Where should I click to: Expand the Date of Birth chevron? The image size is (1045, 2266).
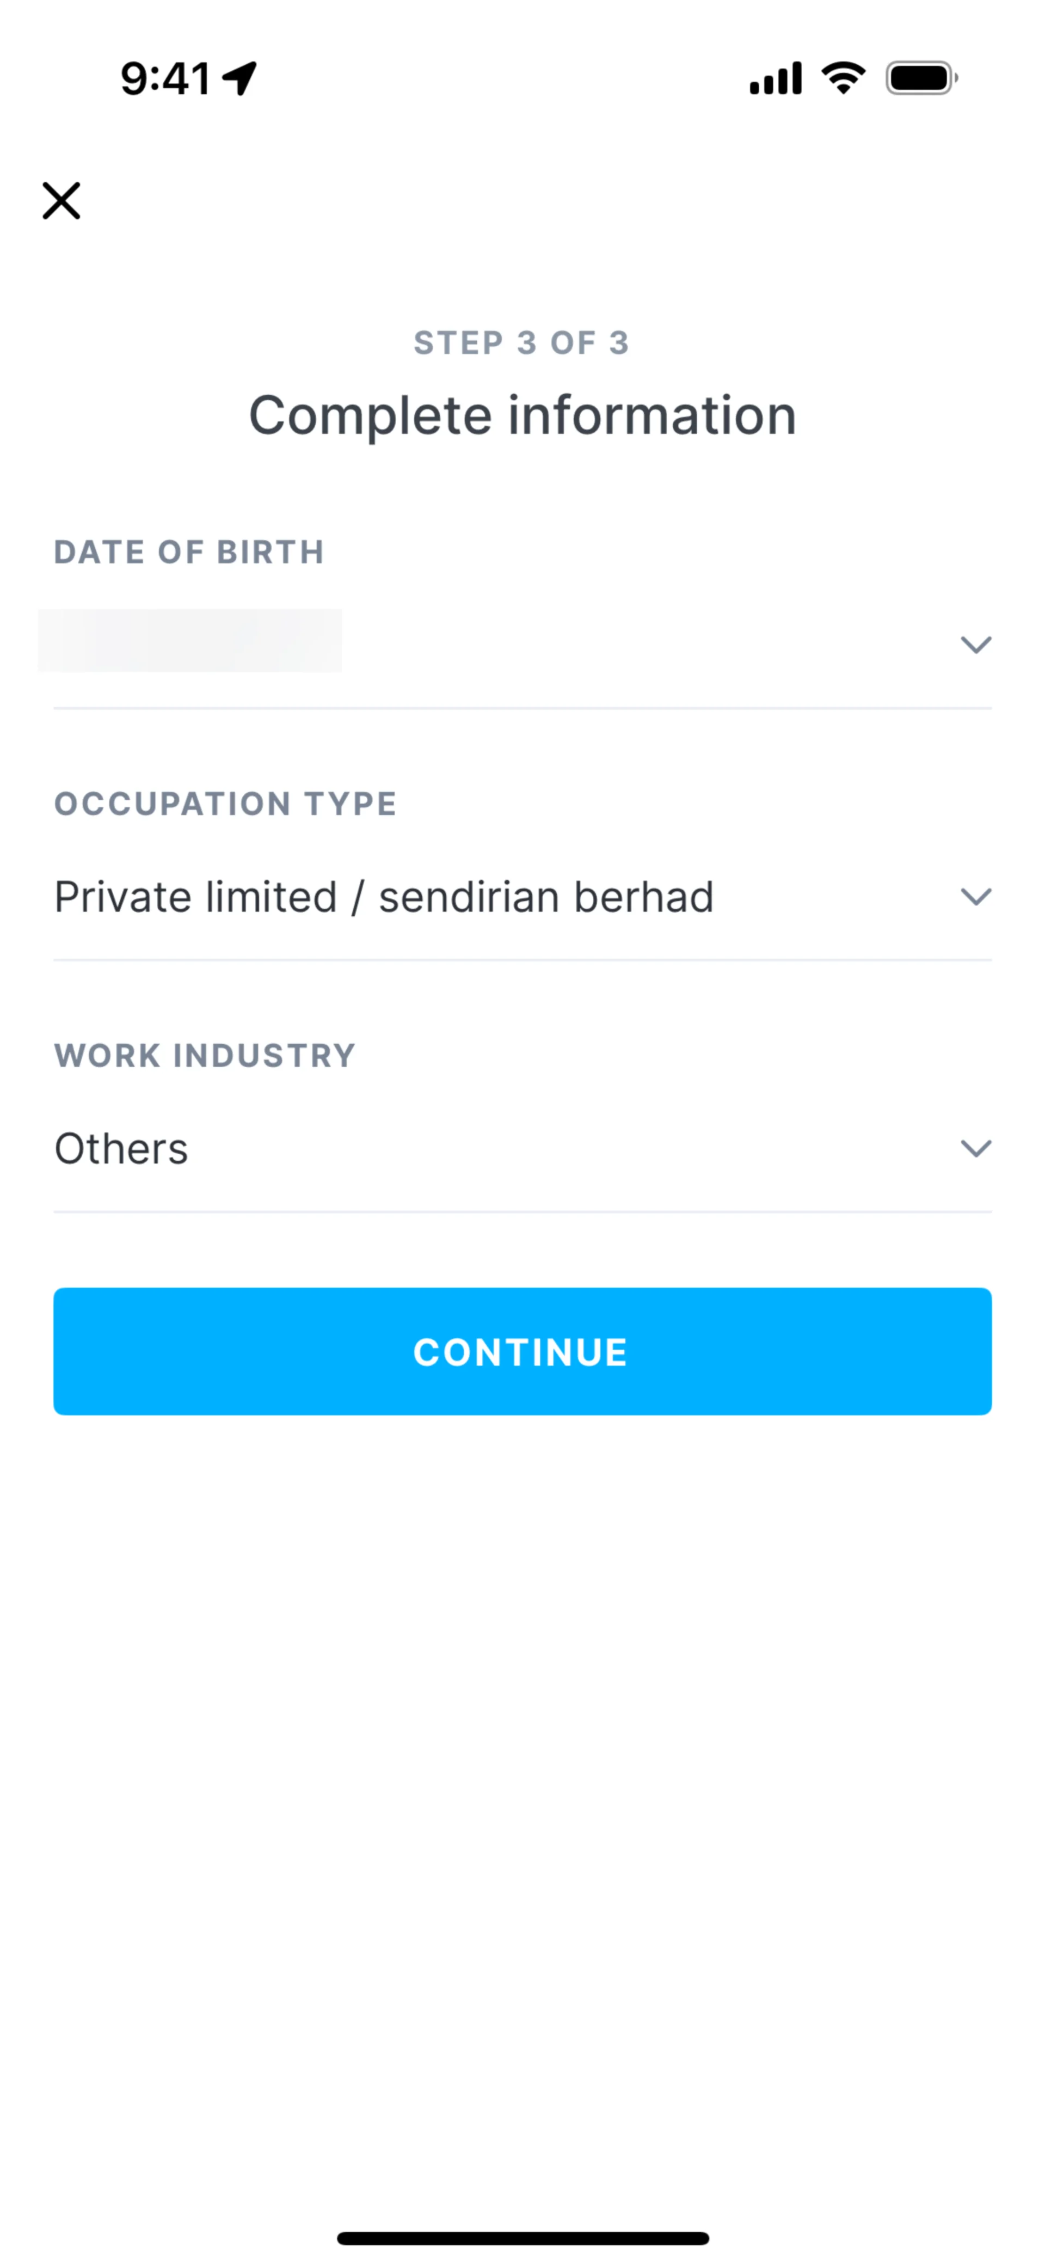975,645
